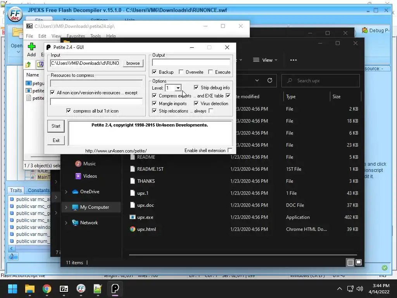Open OneDrive cloud icon in sidebar

click(x=75, y=192)
